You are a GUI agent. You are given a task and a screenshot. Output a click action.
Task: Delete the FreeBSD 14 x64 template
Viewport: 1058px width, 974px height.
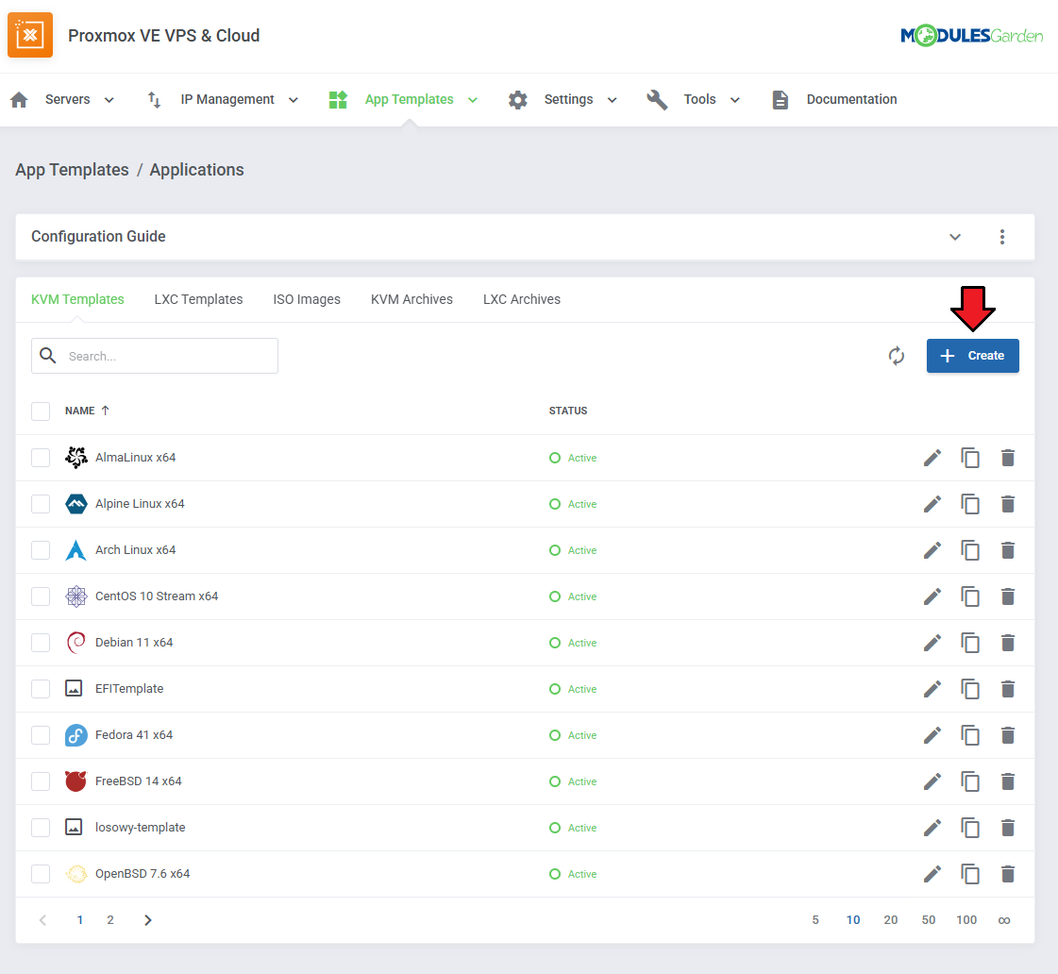(1007, 781)
